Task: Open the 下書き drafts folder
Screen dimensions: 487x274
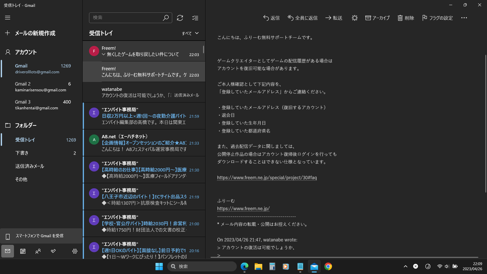Action: tap(41, 153)
